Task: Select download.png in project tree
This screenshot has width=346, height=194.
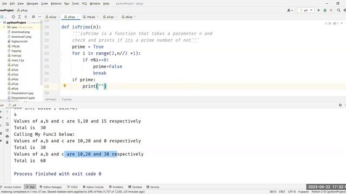Action: (x=21, y=32)
